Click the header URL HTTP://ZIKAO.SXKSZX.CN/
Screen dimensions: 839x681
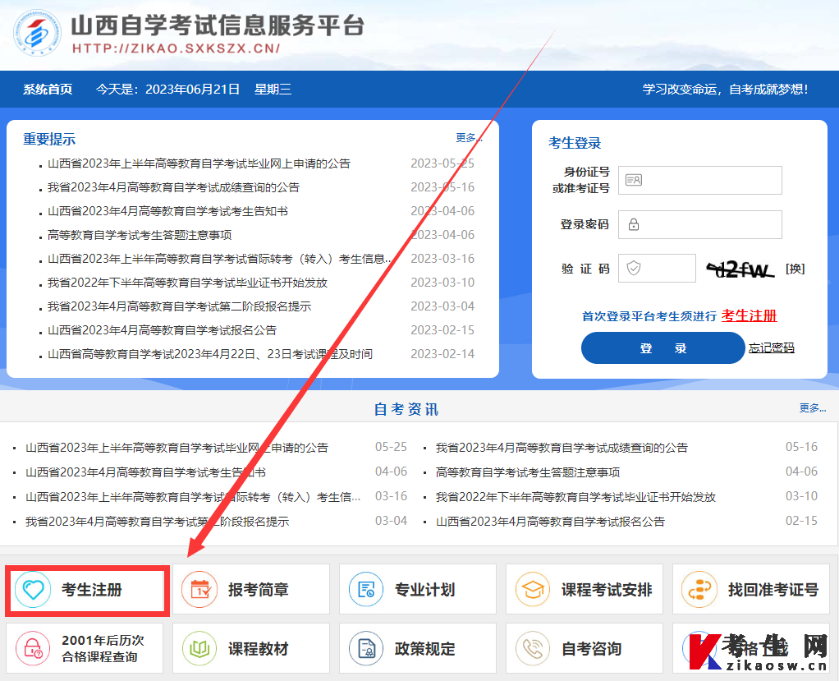176,48
